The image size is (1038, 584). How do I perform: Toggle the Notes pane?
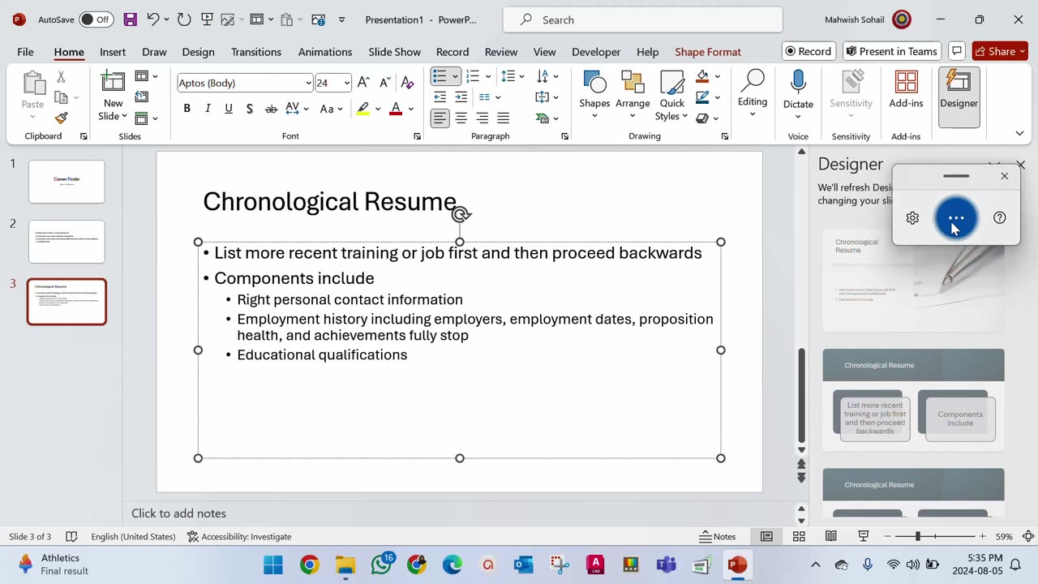click(718, 536)
